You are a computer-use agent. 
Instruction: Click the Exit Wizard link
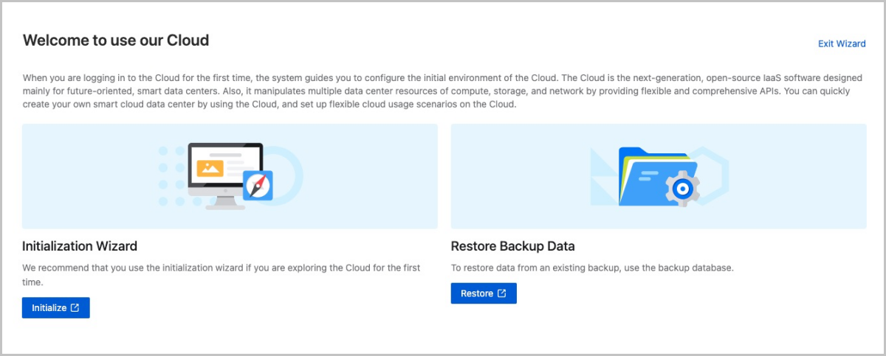coord(842,43)
